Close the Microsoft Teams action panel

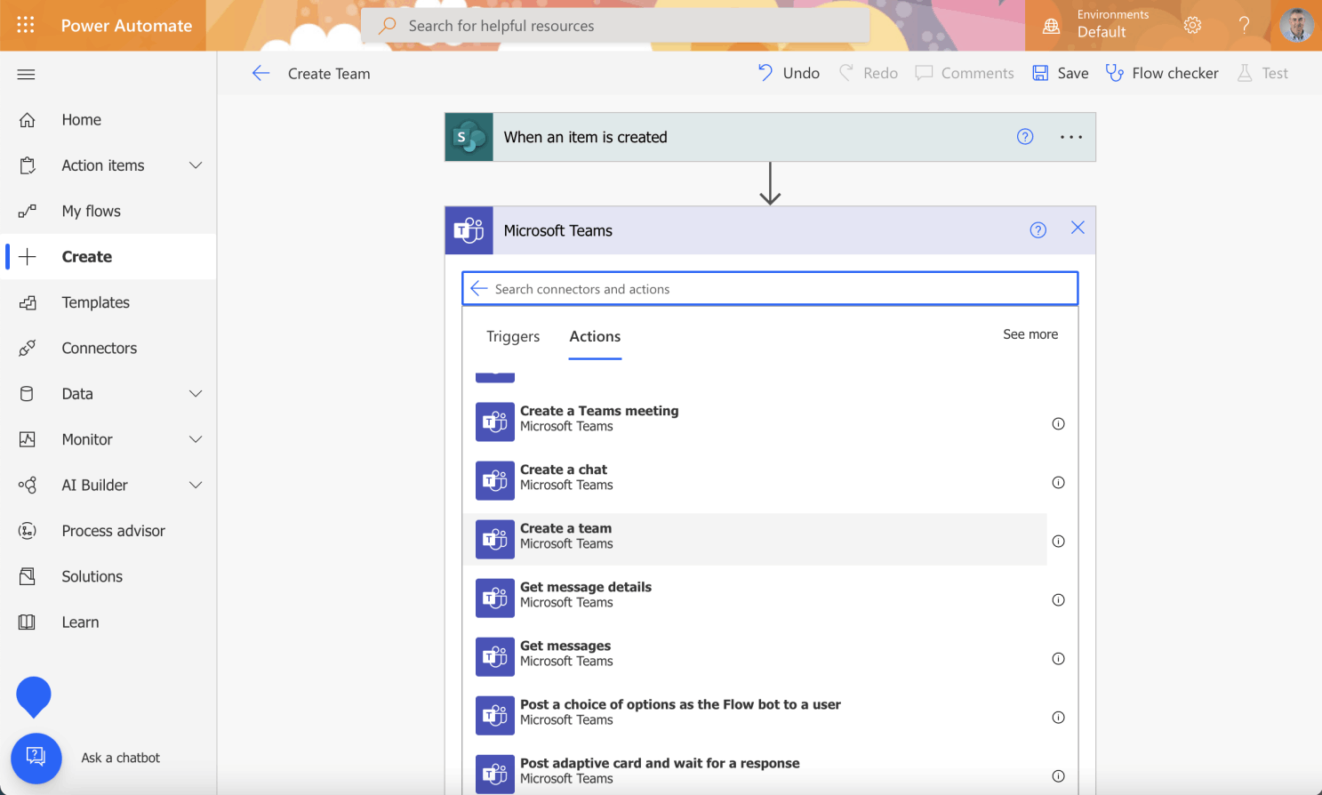tap(1078, 229)
